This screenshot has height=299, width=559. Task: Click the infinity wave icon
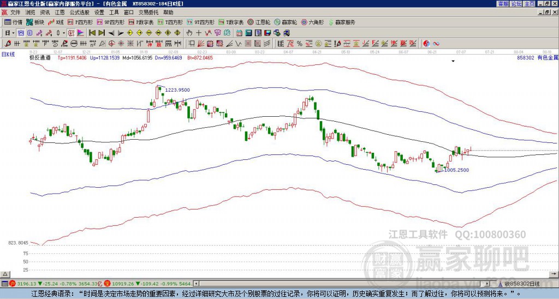pyautogui.click(x=436, y=44)
